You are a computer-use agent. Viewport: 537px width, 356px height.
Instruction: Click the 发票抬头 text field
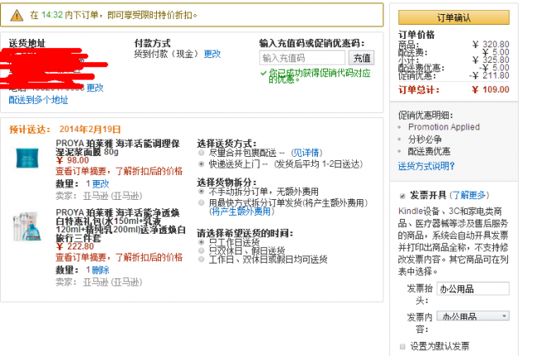point(473,289)
